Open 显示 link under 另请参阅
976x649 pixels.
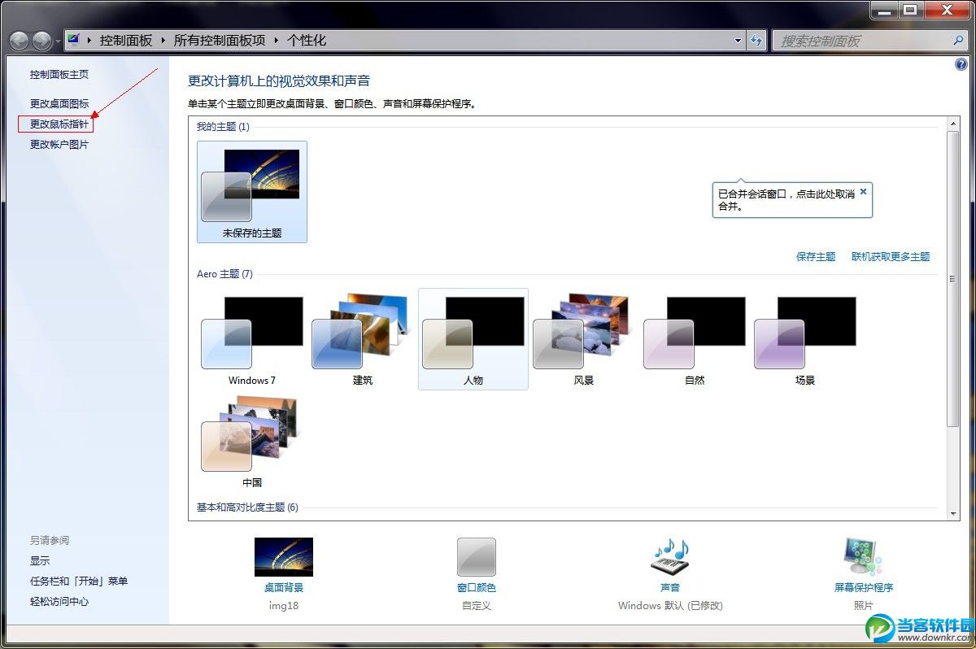click(40, 561)
